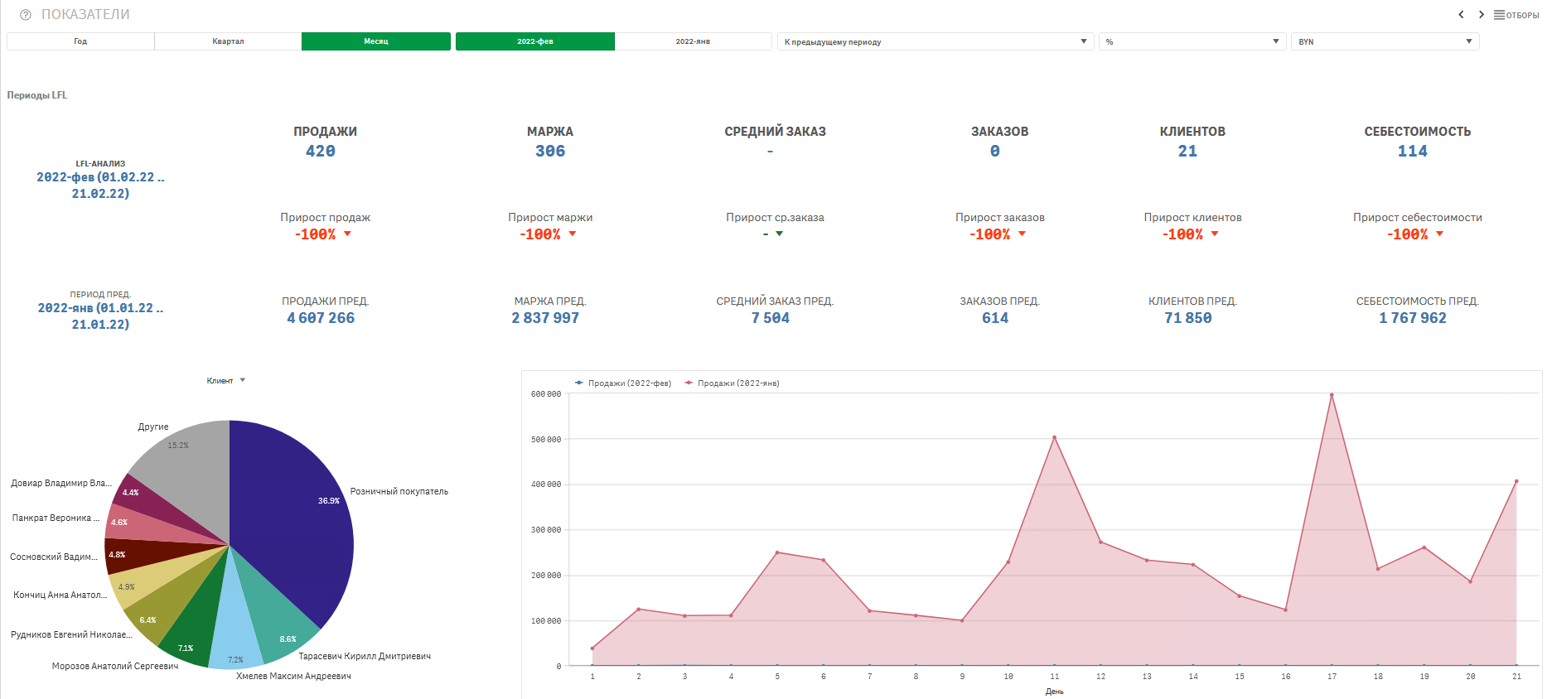Select the Квартал period option
Image resolution: width=1547 pixels, height=699 pixels.
pyautogui.click(x=228, y=41)
